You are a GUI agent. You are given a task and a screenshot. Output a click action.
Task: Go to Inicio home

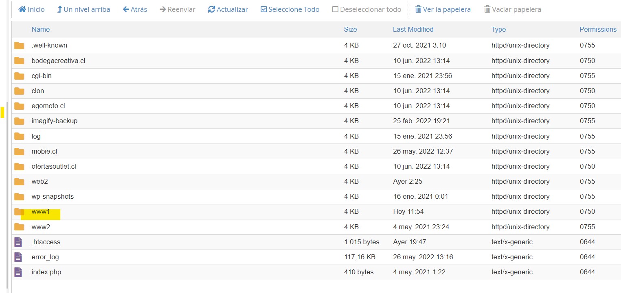click(32, 9)
